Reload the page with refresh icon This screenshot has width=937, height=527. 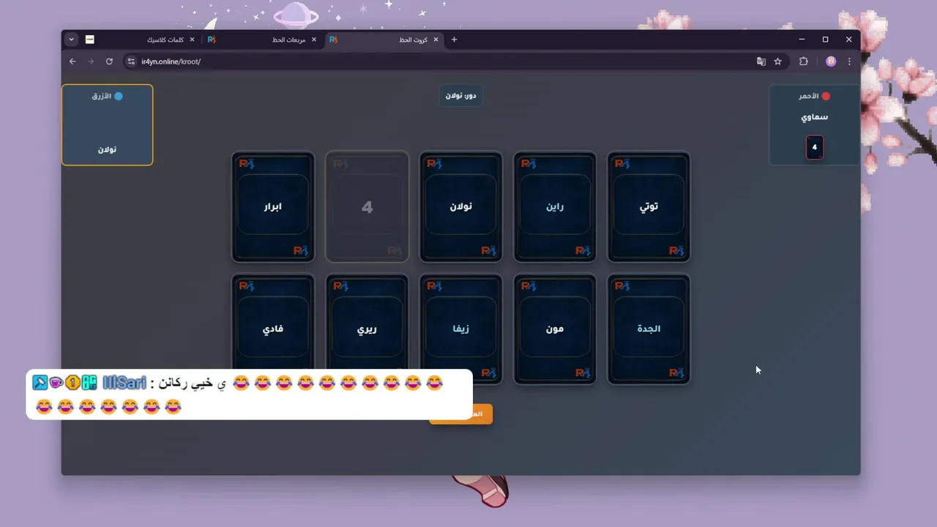coord(109,61)
